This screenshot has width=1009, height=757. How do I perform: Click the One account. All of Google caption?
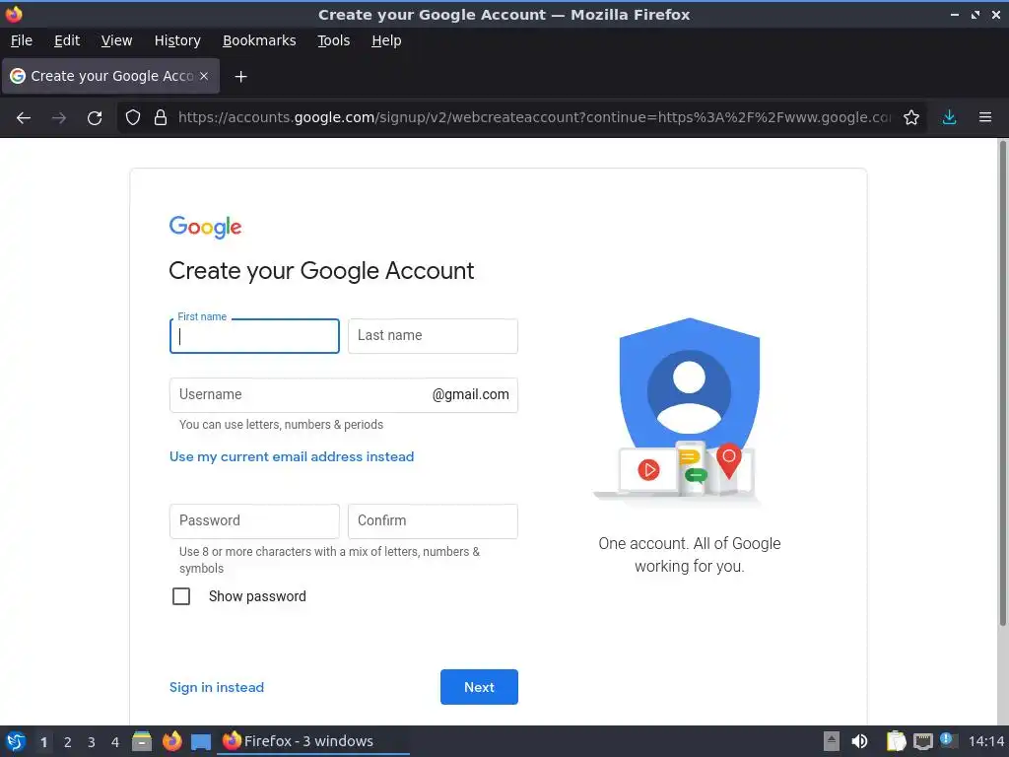(689, 555)
